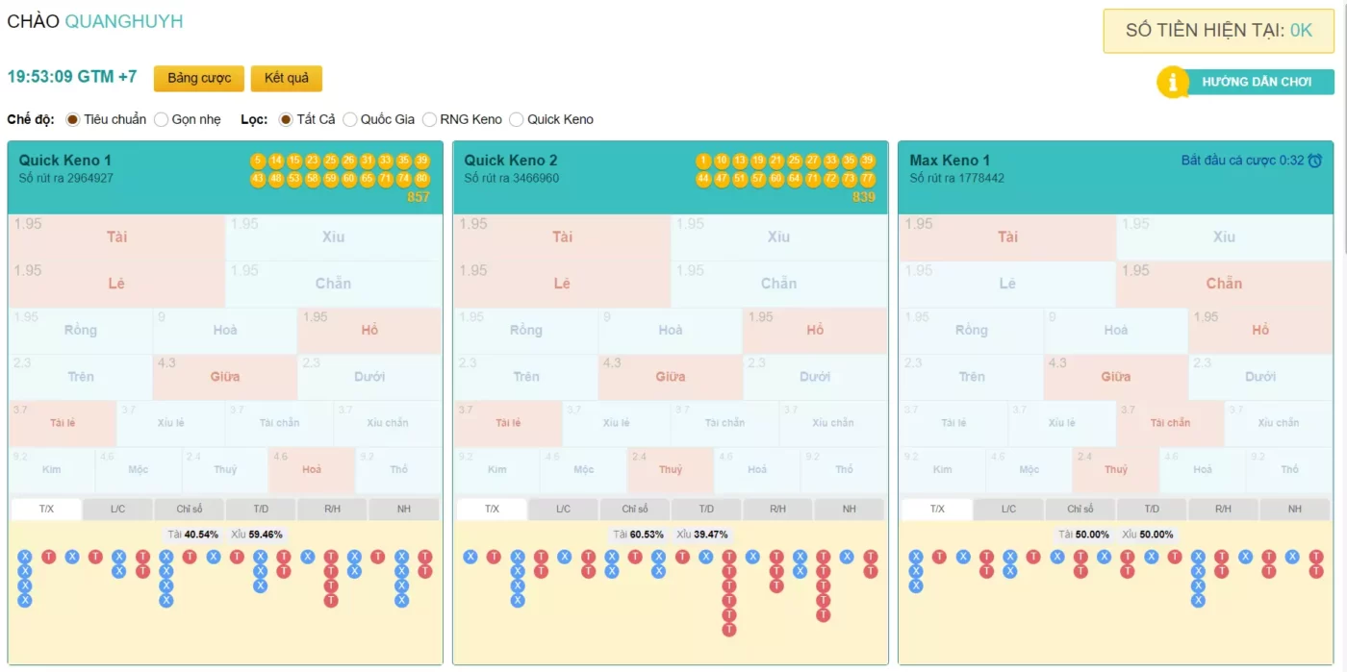Switch to L/C tab in Quick Keno 1

117,509
